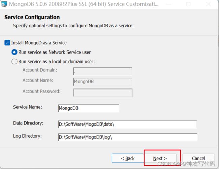219x169 pixels.
Task: Click inside the Service Name field
Action: 88,108
